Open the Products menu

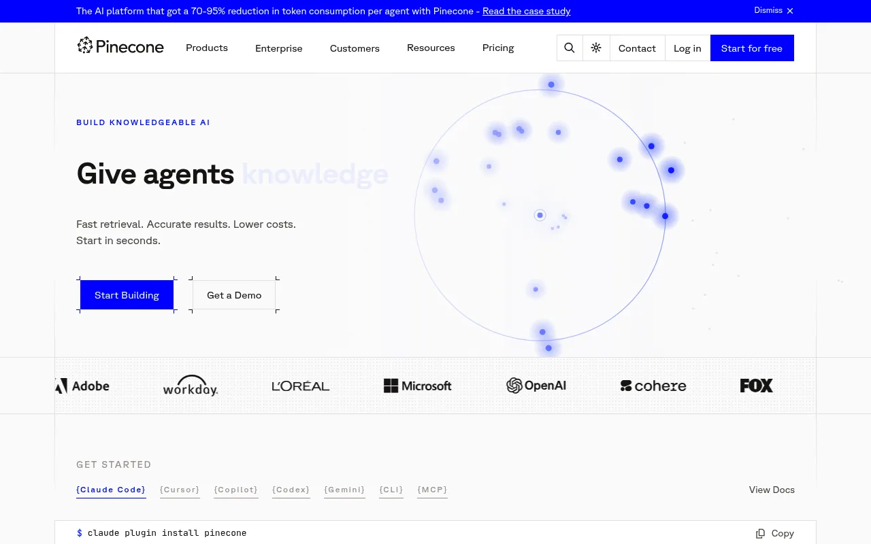click(x=207, y=48)
